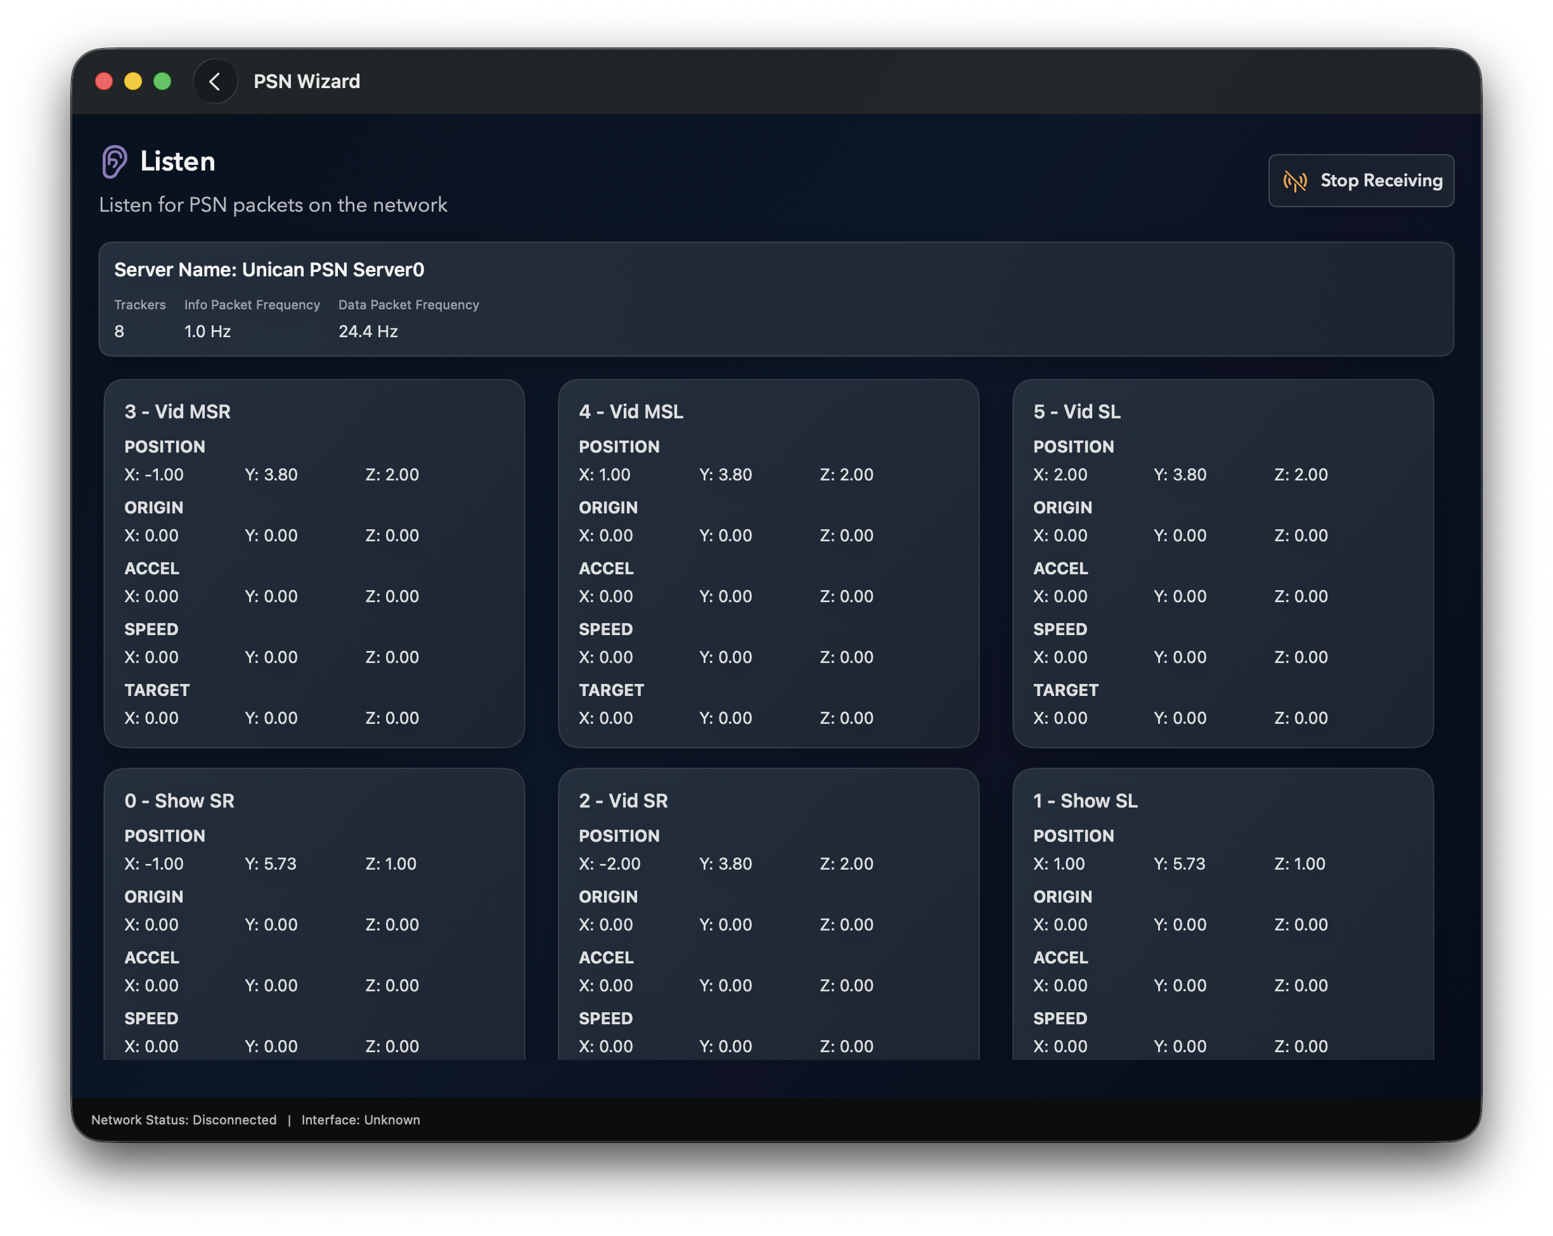Click Z: 1.00 position in Show SL

click(1299, 863)
